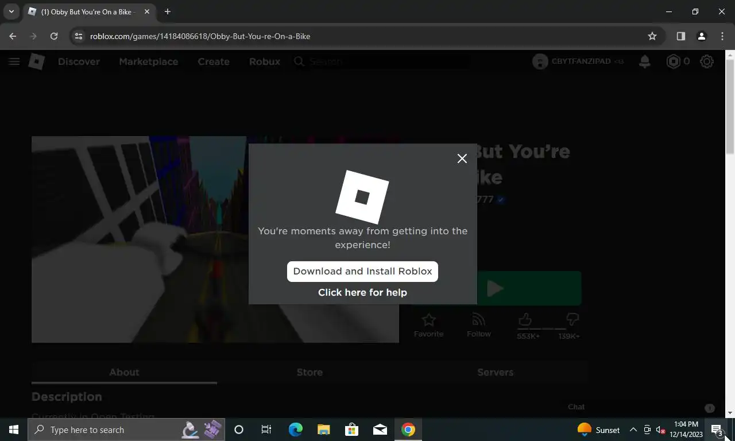Image resolution: width=735 pixels, height=441 pixels.
Task: Launch Microsoft Edge from taskbar
Action: click(x=295, y=430)
